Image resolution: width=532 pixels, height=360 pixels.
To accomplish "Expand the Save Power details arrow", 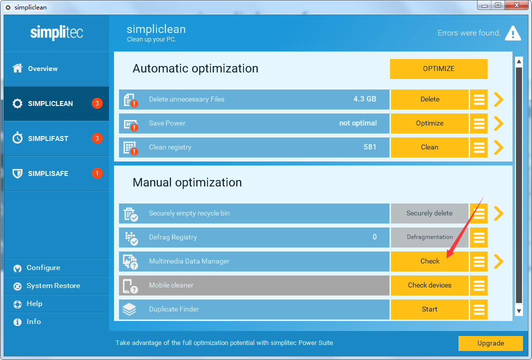I will click(498, 123).
